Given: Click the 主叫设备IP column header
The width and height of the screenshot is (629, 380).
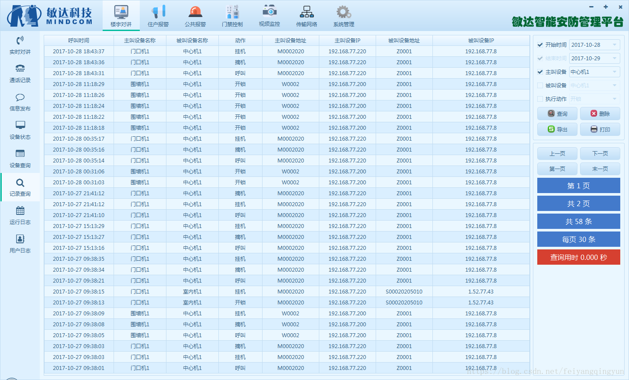Looking at the screenshot, I should click(x=347, y=40).
